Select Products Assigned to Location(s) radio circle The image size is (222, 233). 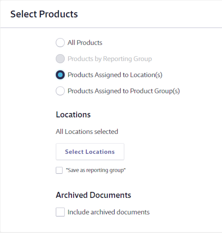pos(60,75)
